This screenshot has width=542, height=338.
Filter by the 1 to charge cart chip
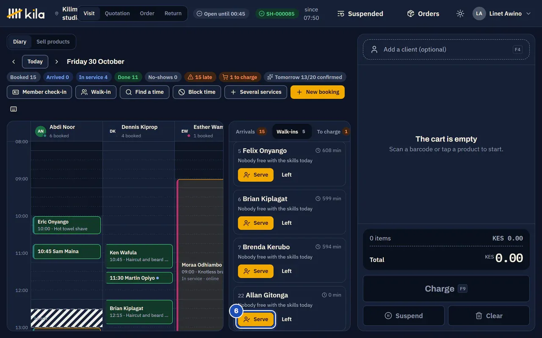pyautogui.click(x=240, y=77)
